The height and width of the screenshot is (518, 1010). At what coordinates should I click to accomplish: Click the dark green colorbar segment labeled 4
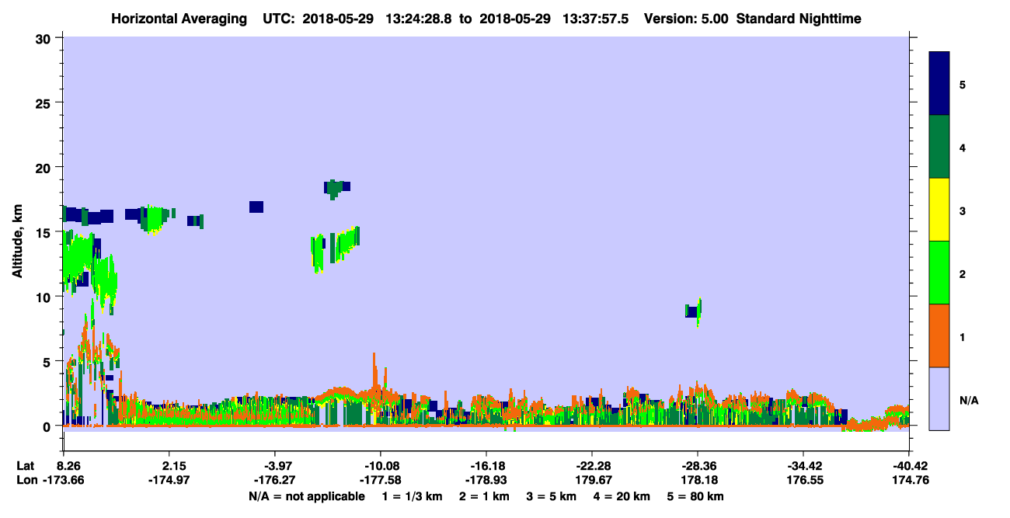point(939,147)
